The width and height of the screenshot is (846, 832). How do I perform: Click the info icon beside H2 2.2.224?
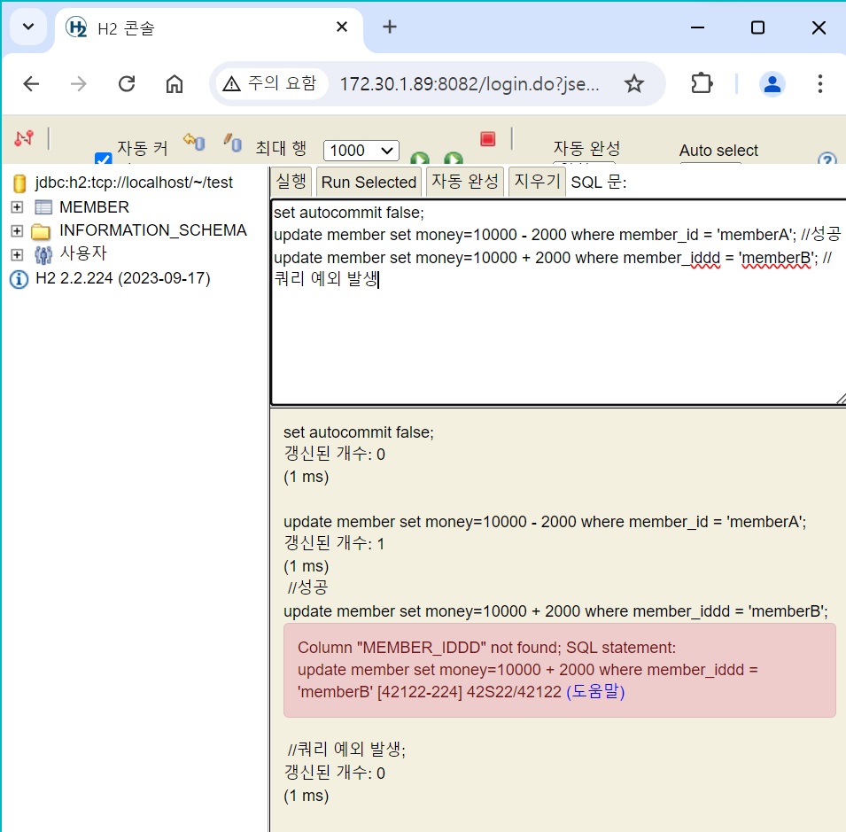[19, 279]
